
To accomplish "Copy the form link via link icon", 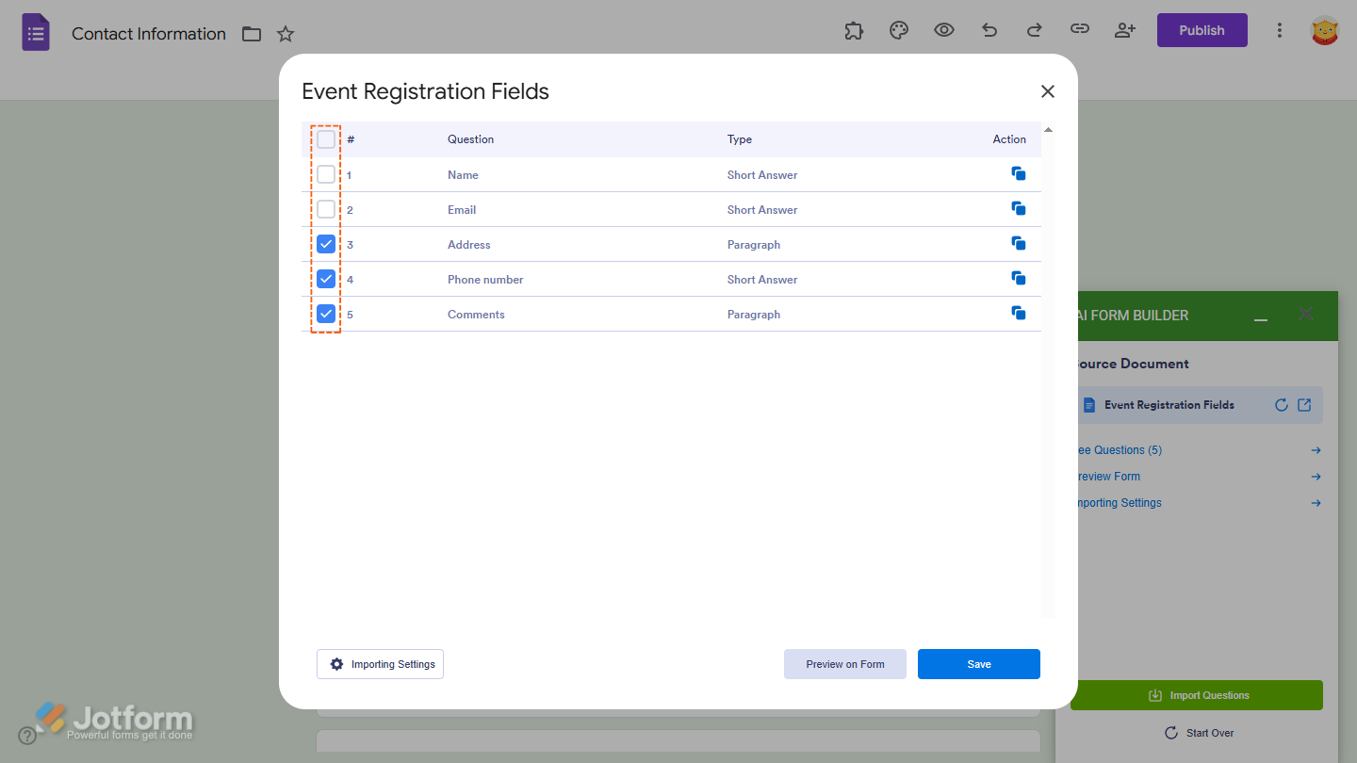I will 1079,30.
